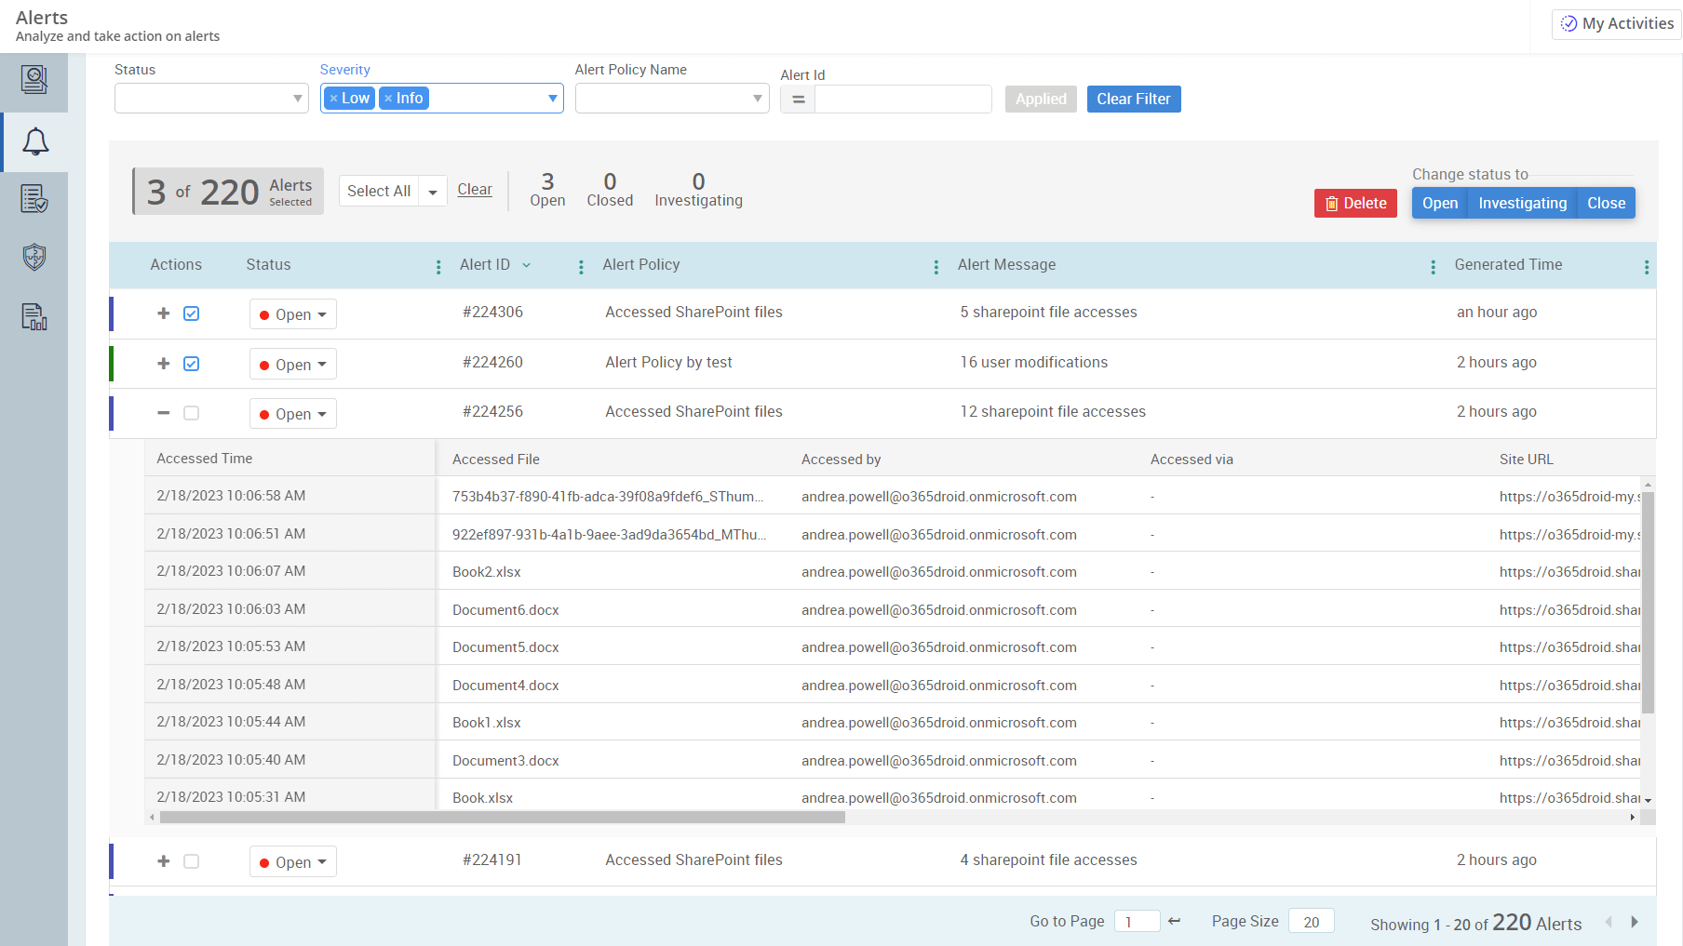Select the Alerts bell icon in the sidebar
This screenshot has height=946, width=1683.
(x=34, y=141)
